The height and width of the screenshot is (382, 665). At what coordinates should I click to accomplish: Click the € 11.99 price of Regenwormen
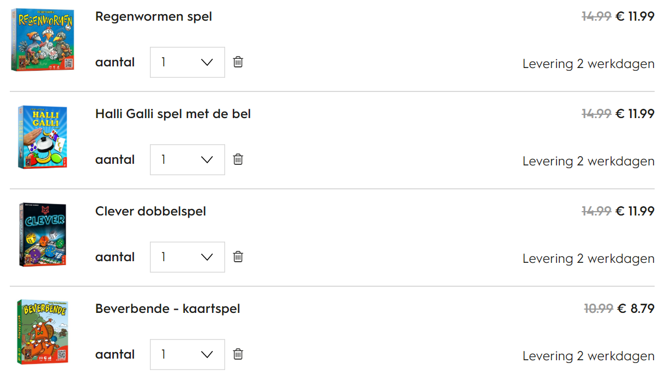634,16
